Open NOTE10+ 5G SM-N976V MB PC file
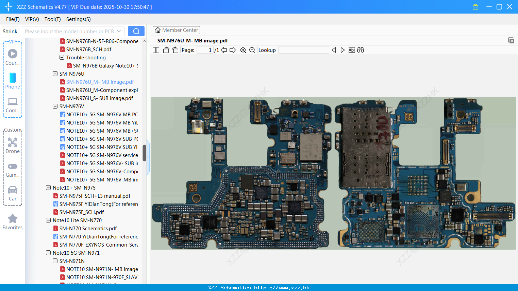Screen dimensions: 518x291 pos(99,114)
